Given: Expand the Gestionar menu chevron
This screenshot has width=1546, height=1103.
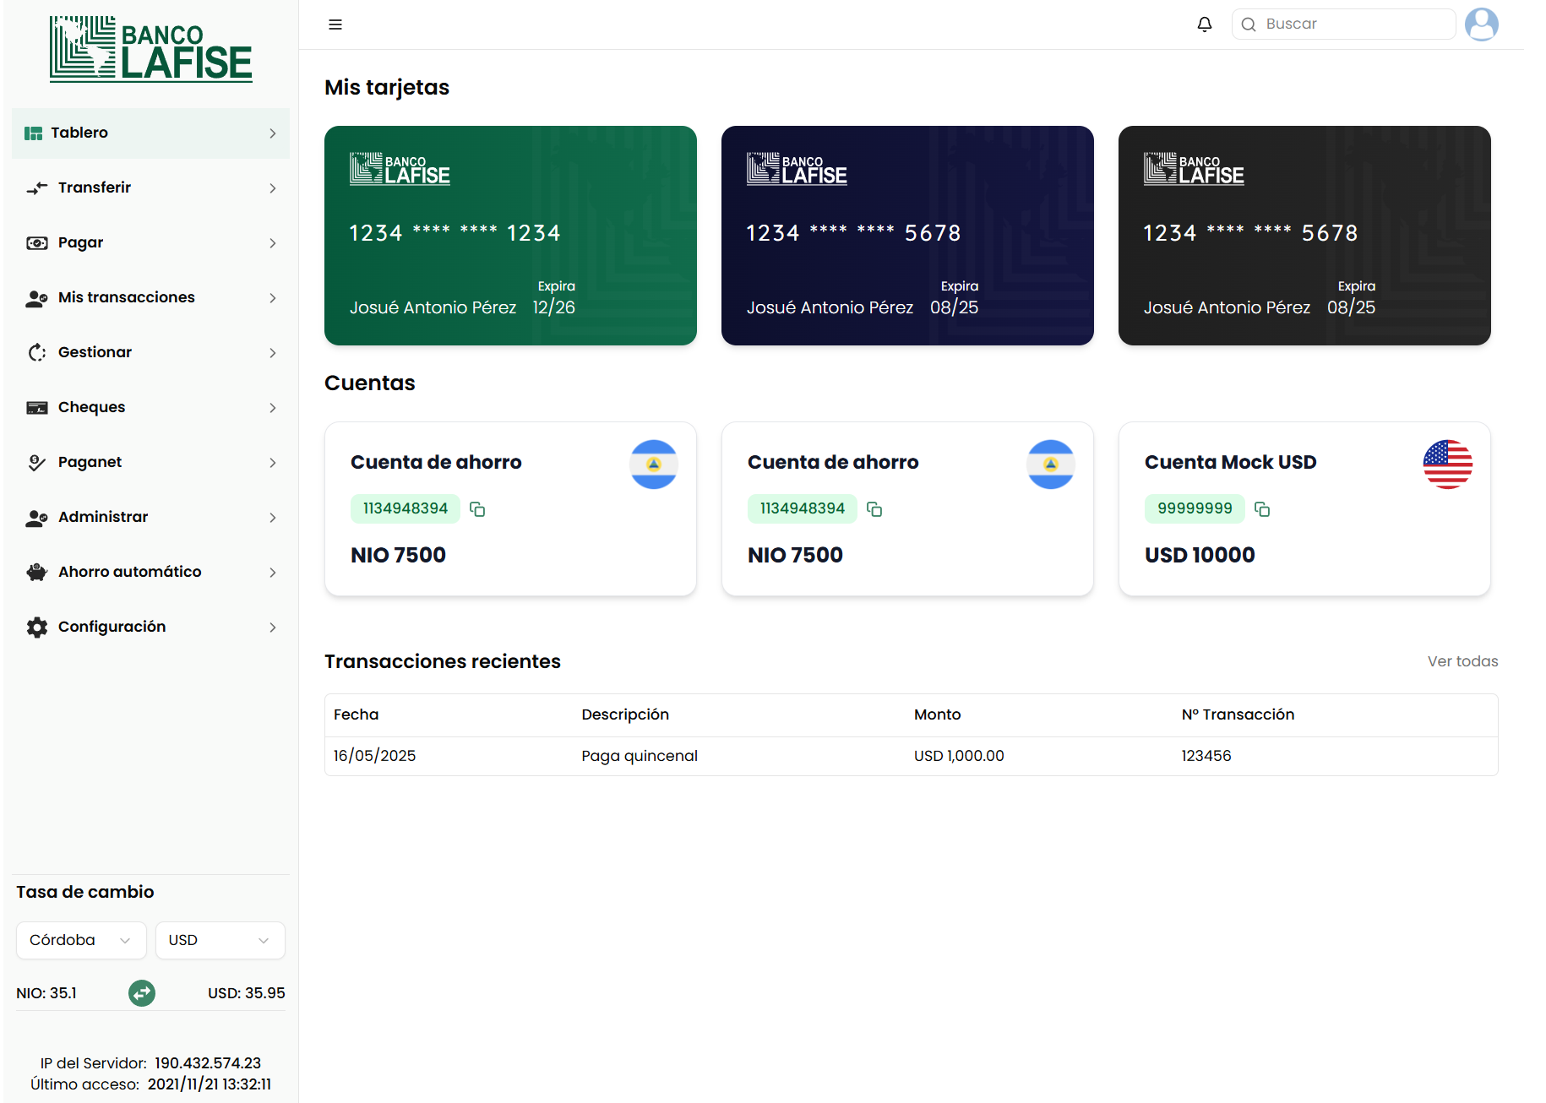Looking at the screenshot, I should 273,352.
